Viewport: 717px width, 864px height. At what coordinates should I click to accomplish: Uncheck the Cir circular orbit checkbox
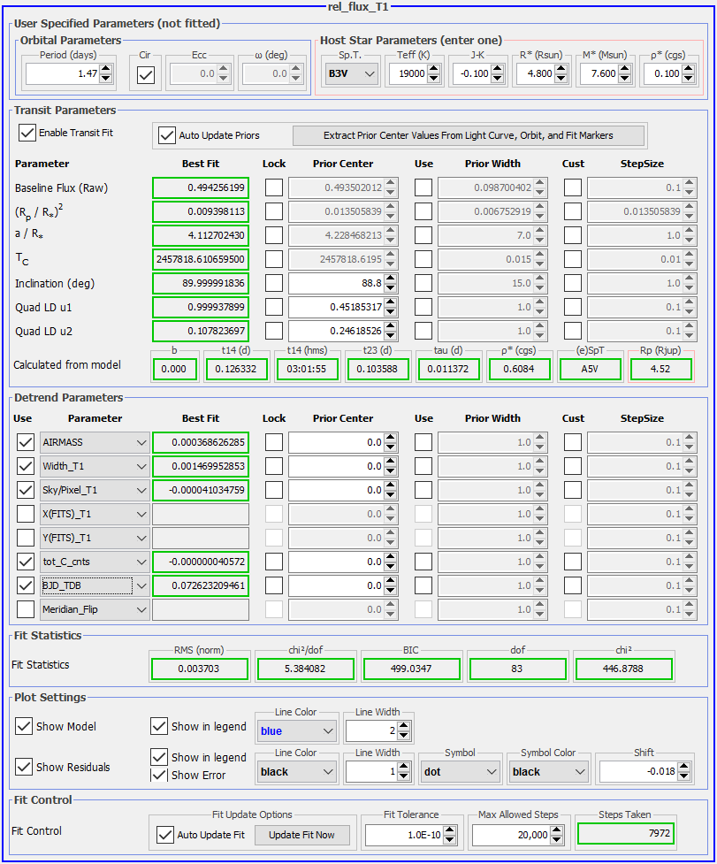tap(146, 74)
